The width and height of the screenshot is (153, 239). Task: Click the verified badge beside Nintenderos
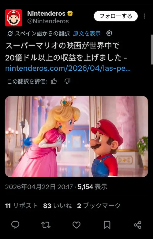coord(70,14)
